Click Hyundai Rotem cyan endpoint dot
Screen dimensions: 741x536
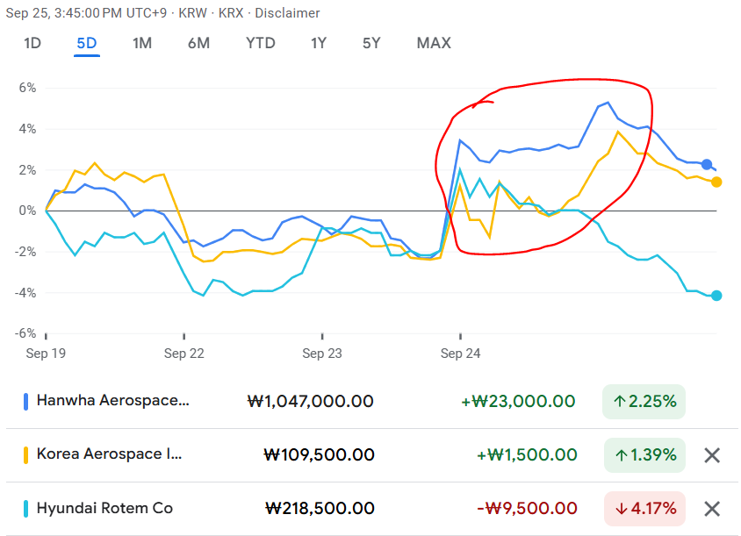pos(716,296)
